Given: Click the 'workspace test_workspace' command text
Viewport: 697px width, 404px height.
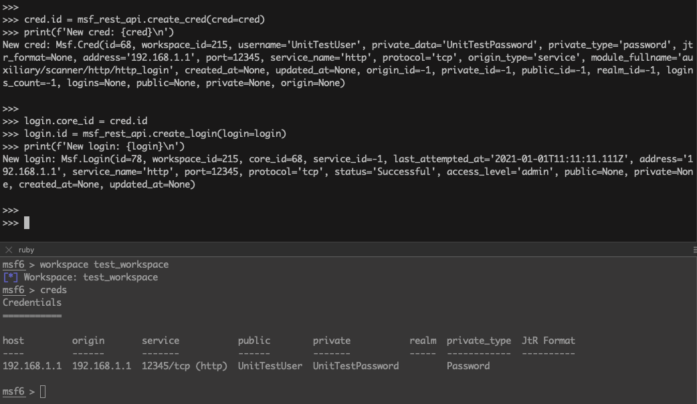Looking at the screenshot, I should click(104, 264).
